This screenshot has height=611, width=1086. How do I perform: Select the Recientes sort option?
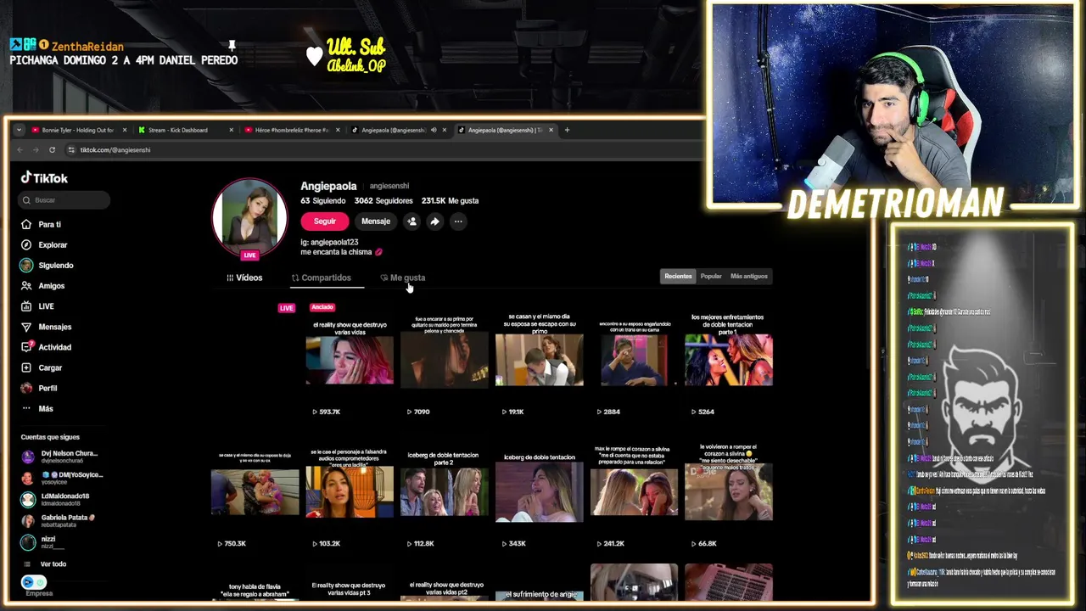coord(678,276)
